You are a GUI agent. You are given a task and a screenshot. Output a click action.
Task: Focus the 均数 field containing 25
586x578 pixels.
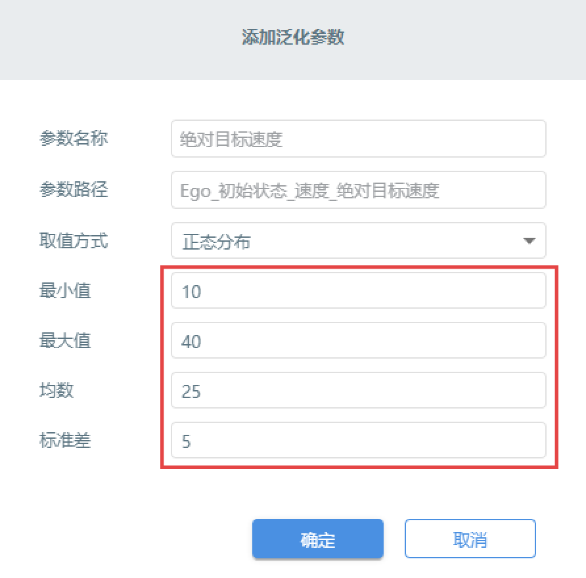[359, 390]
